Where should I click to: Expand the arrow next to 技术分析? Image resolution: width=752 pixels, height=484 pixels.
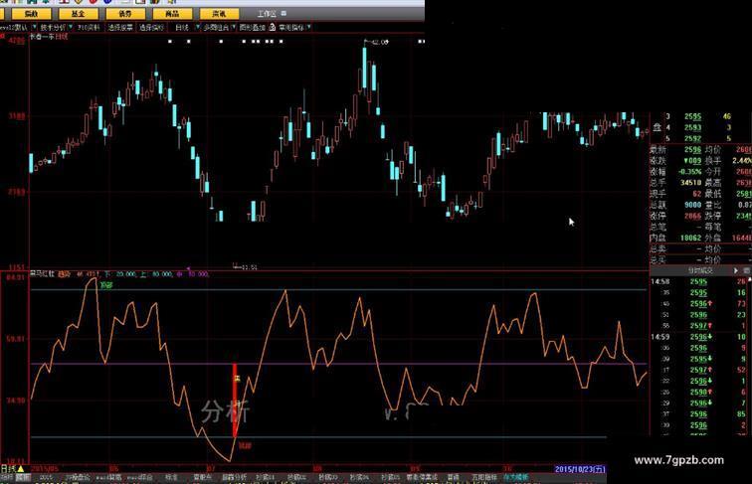[x=71, y=27]
